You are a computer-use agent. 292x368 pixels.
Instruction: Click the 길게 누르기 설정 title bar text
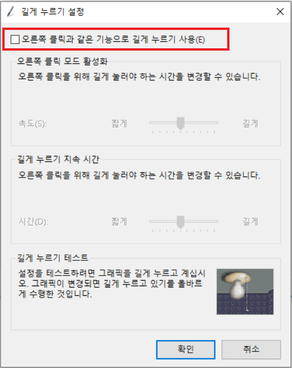pos(52,12)
